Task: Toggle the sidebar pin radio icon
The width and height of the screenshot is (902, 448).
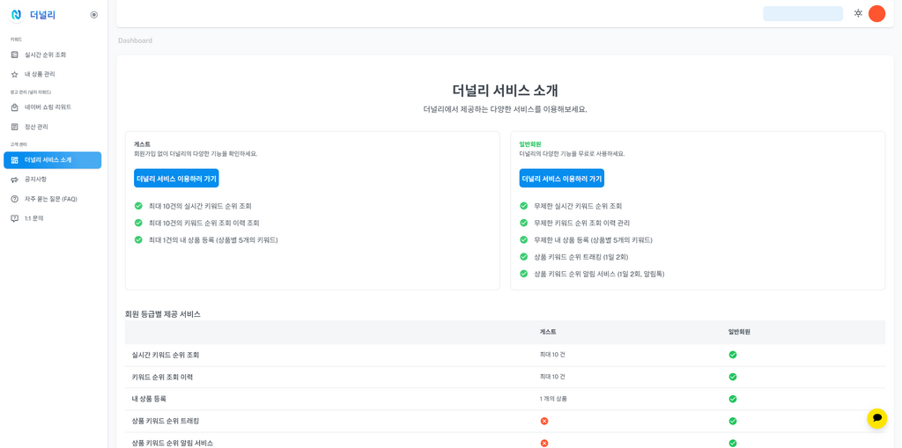Action: tap(94, 15)
